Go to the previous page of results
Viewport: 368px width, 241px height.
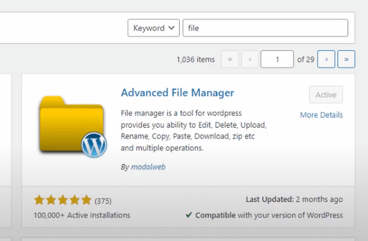[250, 59]
